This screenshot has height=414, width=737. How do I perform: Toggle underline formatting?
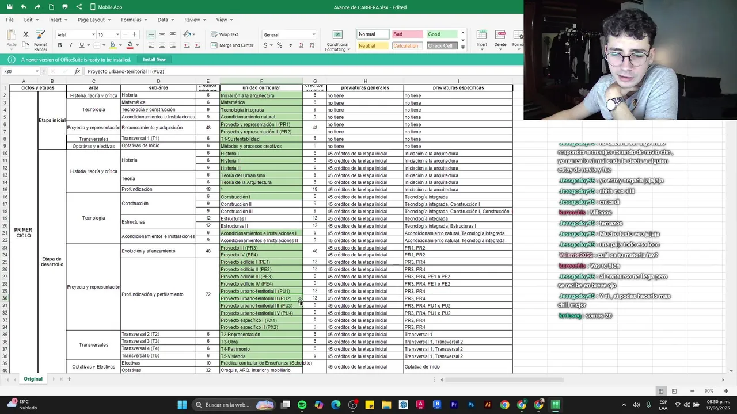pos(81,45)
